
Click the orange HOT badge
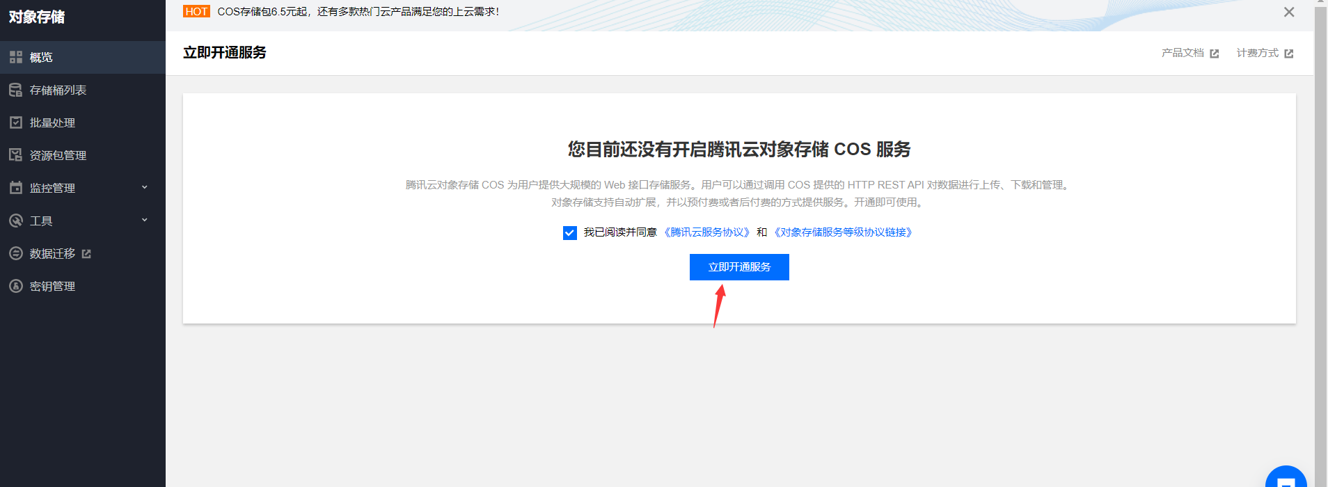coord(196,12)
